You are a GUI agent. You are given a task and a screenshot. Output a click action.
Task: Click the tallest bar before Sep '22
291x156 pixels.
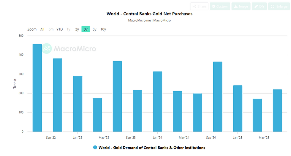point(37,88)
